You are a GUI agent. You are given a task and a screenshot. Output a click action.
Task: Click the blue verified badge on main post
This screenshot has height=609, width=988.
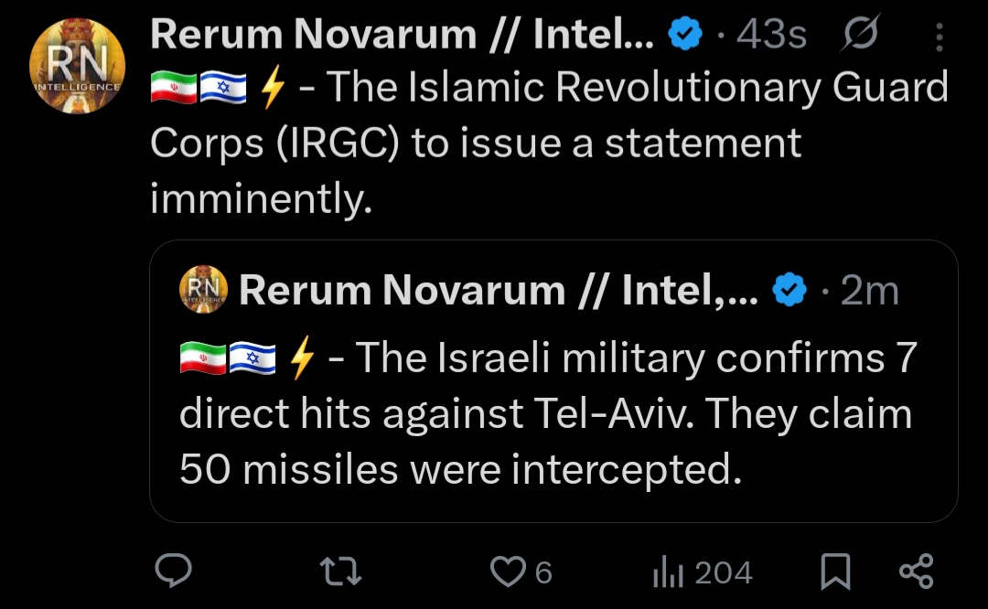(x=685, y=34)
